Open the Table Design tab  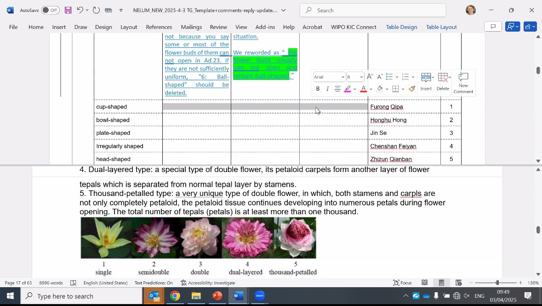(401, 27)
